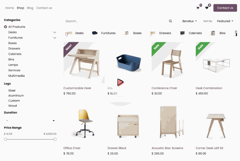Viewport: 240px width, 161px height.
Task: Open the wishlist heart icon
Action: 207,8
